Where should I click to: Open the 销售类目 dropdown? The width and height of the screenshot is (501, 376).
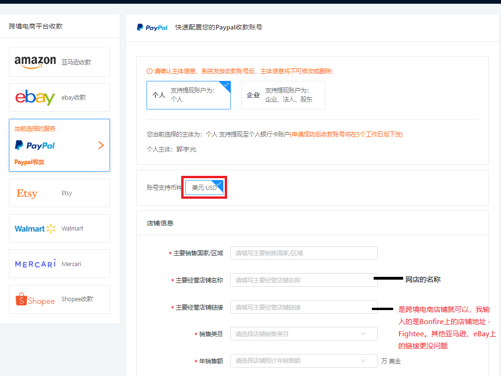point(304,334)
